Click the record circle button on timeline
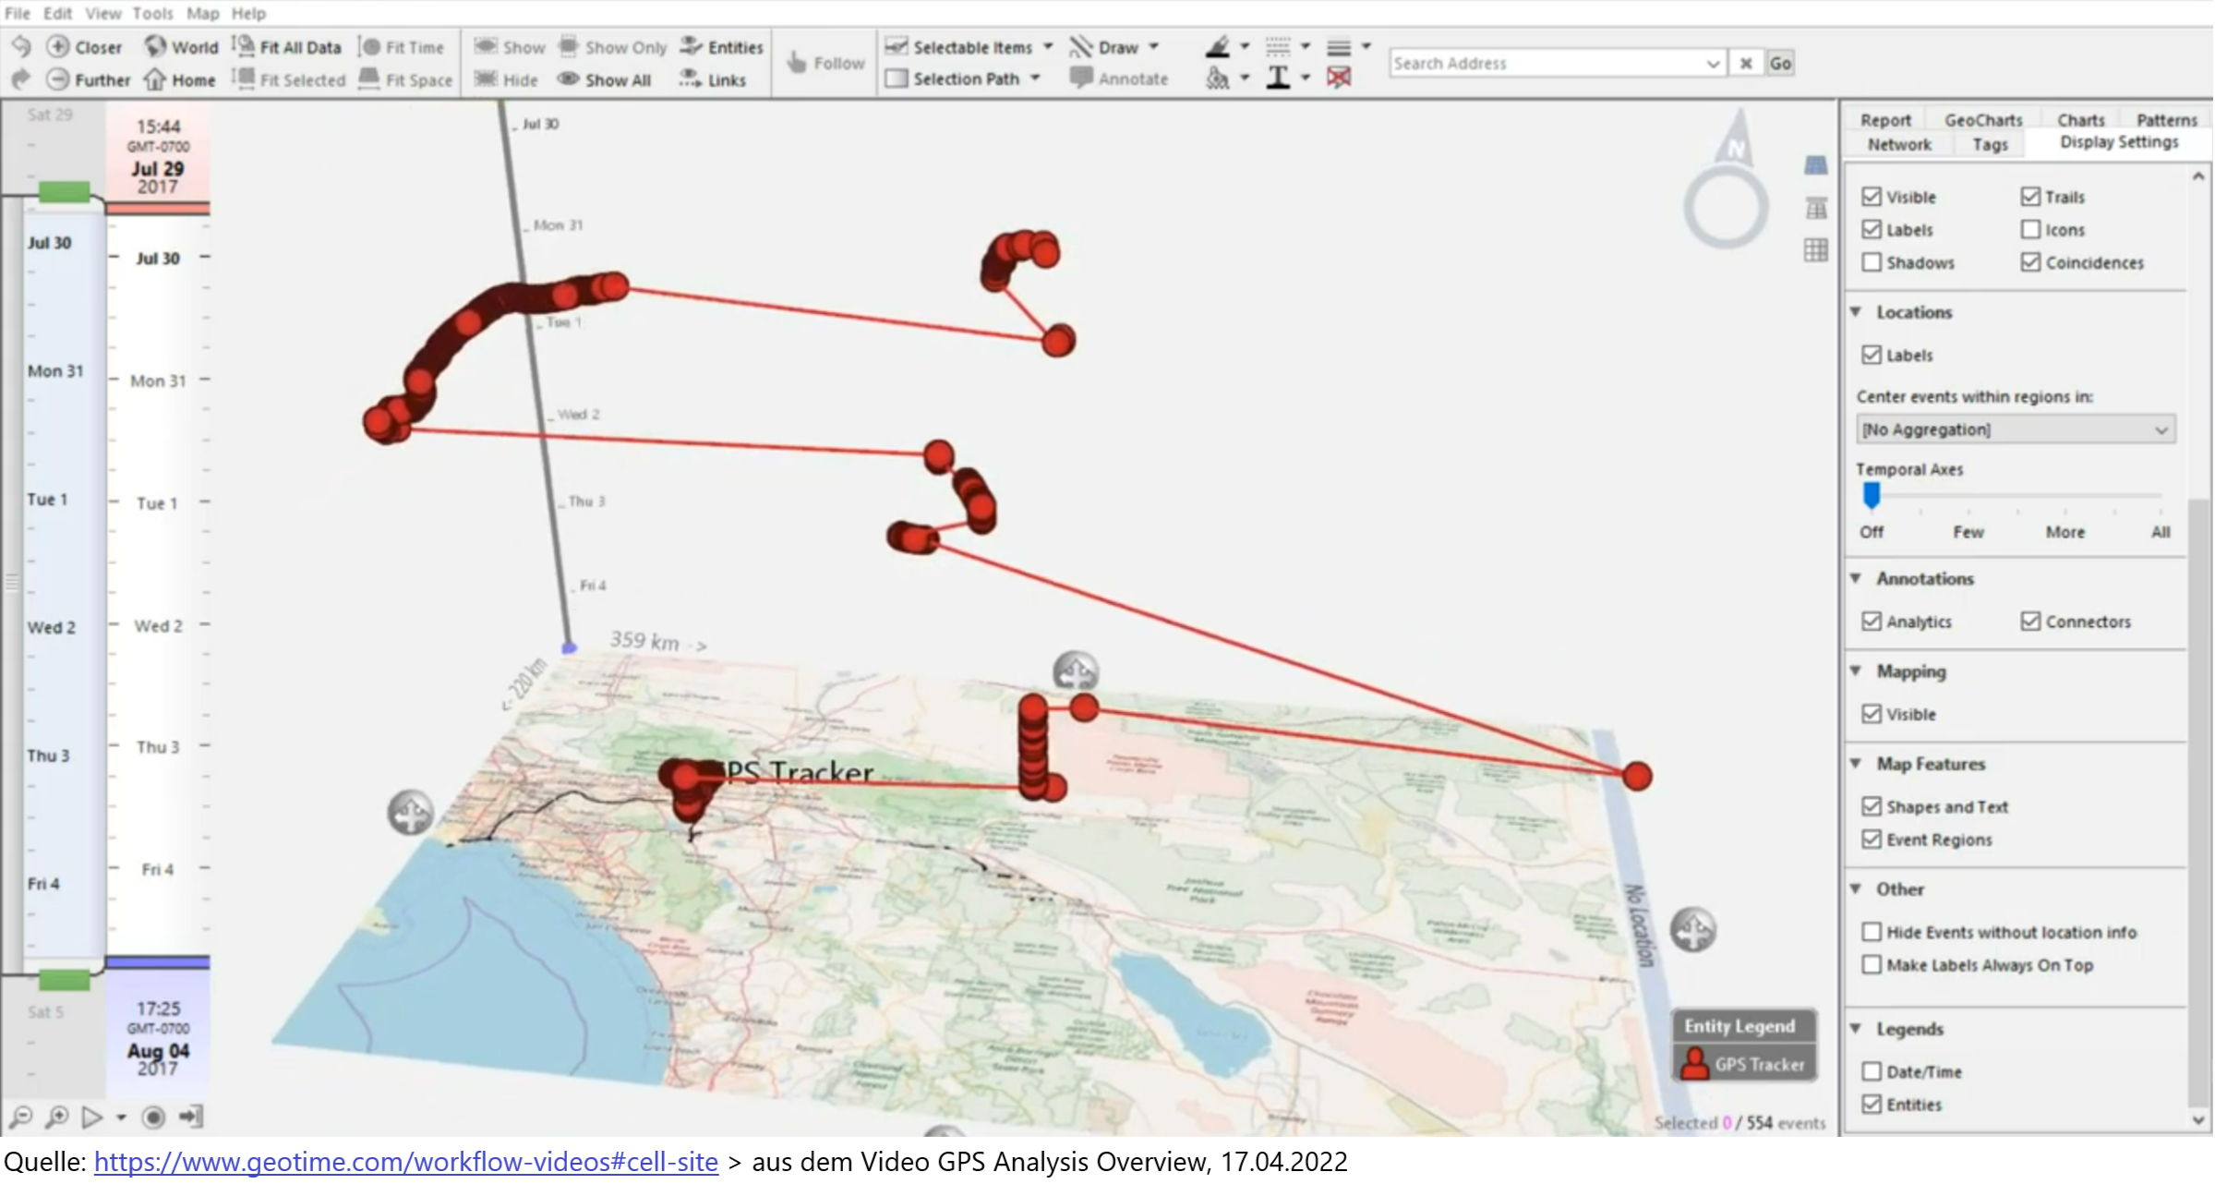 click(153, 1118)
